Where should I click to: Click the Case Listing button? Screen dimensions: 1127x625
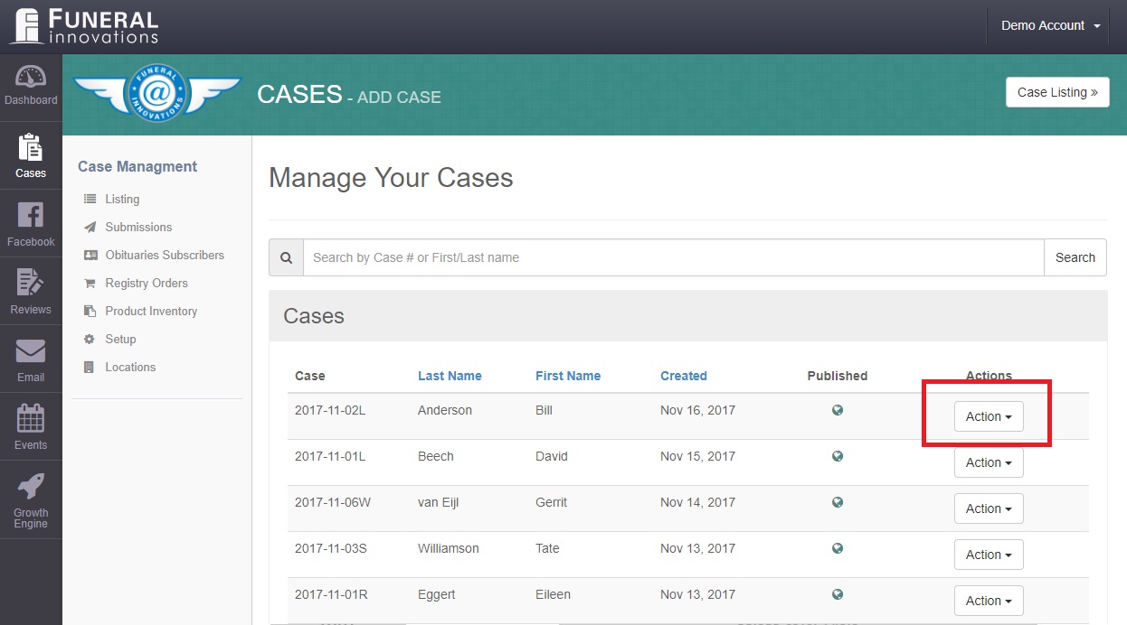click(x=1056, y=92)
